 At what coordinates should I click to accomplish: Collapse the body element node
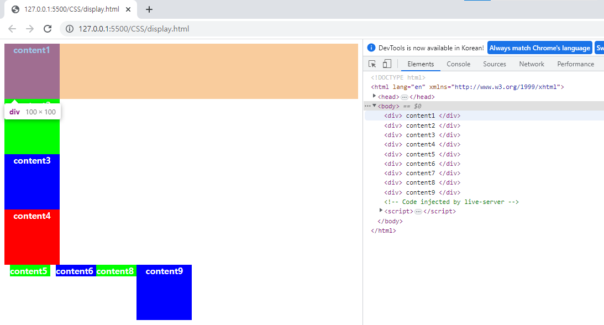click(374, 106)
